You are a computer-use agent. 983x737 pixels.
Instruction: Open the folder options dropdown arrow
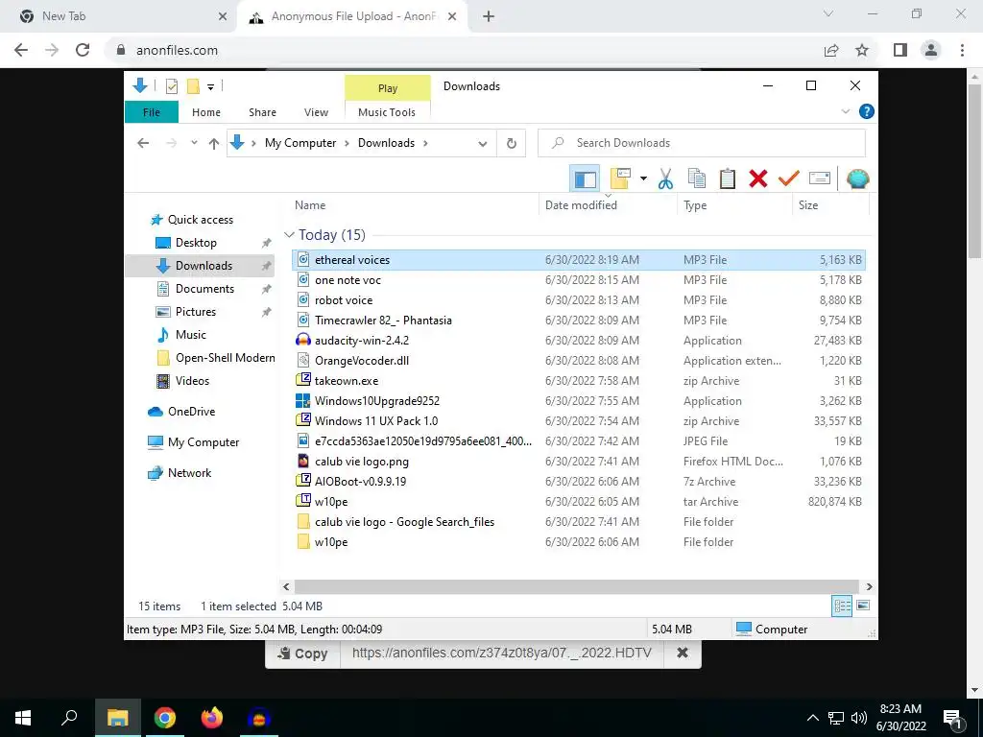(x=643, y=178)
